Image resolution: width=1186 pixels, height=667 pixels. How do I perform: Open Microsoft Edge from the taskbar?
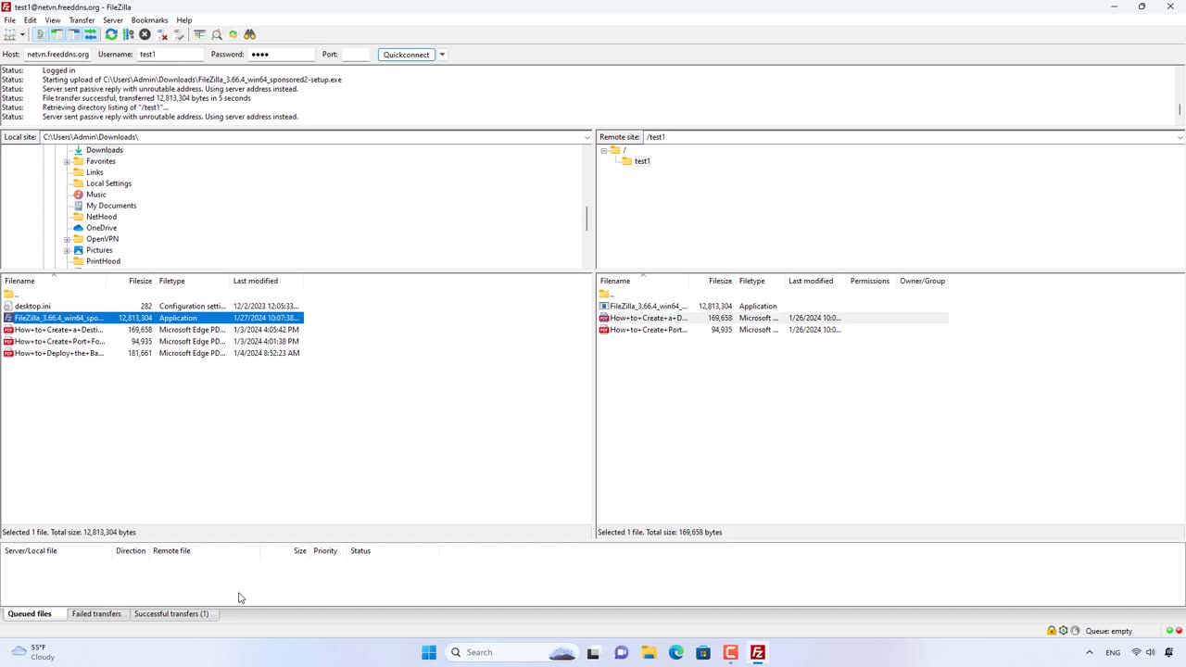point(676,652)
